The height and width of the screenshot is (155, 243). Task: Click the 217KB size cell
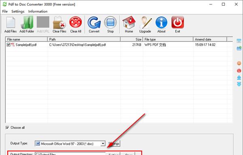(x=137, y=45)
